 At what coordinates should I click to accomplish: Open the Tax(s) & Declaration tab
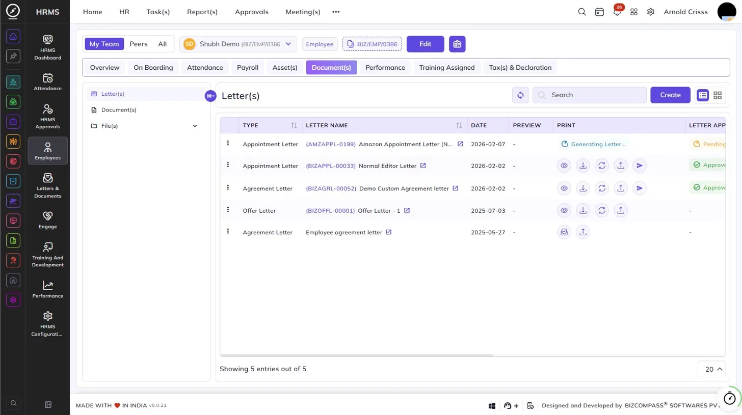tap(520, 67)
